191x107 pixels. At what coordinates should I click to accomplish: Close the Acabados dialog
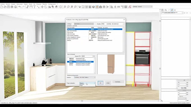tap(124, 20)
